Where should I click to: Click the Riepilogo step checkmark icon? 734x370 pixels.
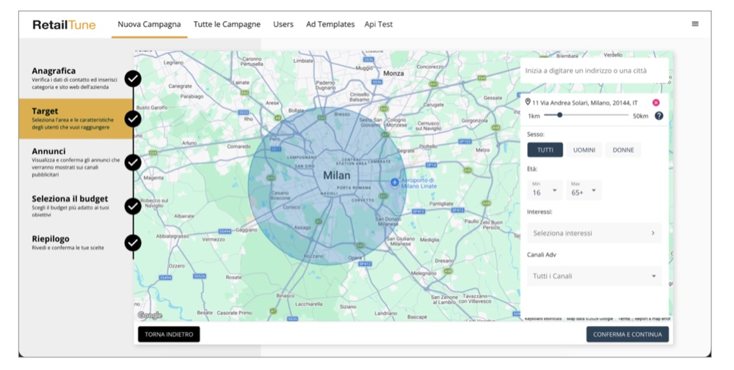pos(133,243)
